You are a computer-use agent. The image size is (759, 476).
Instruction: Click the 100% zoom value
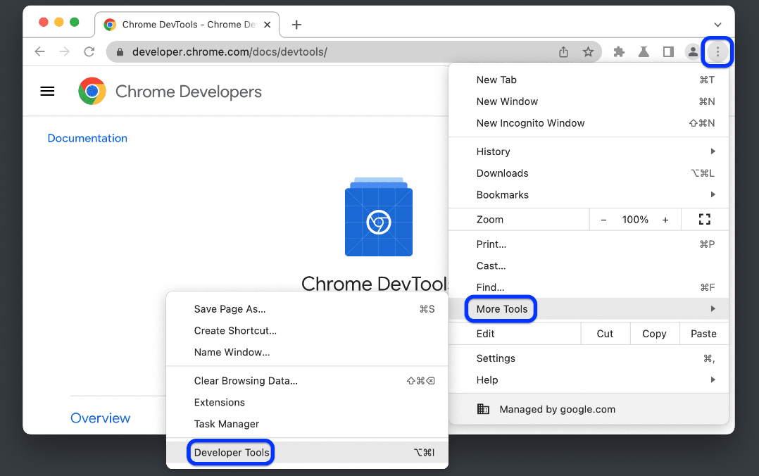tap(634, 220)
